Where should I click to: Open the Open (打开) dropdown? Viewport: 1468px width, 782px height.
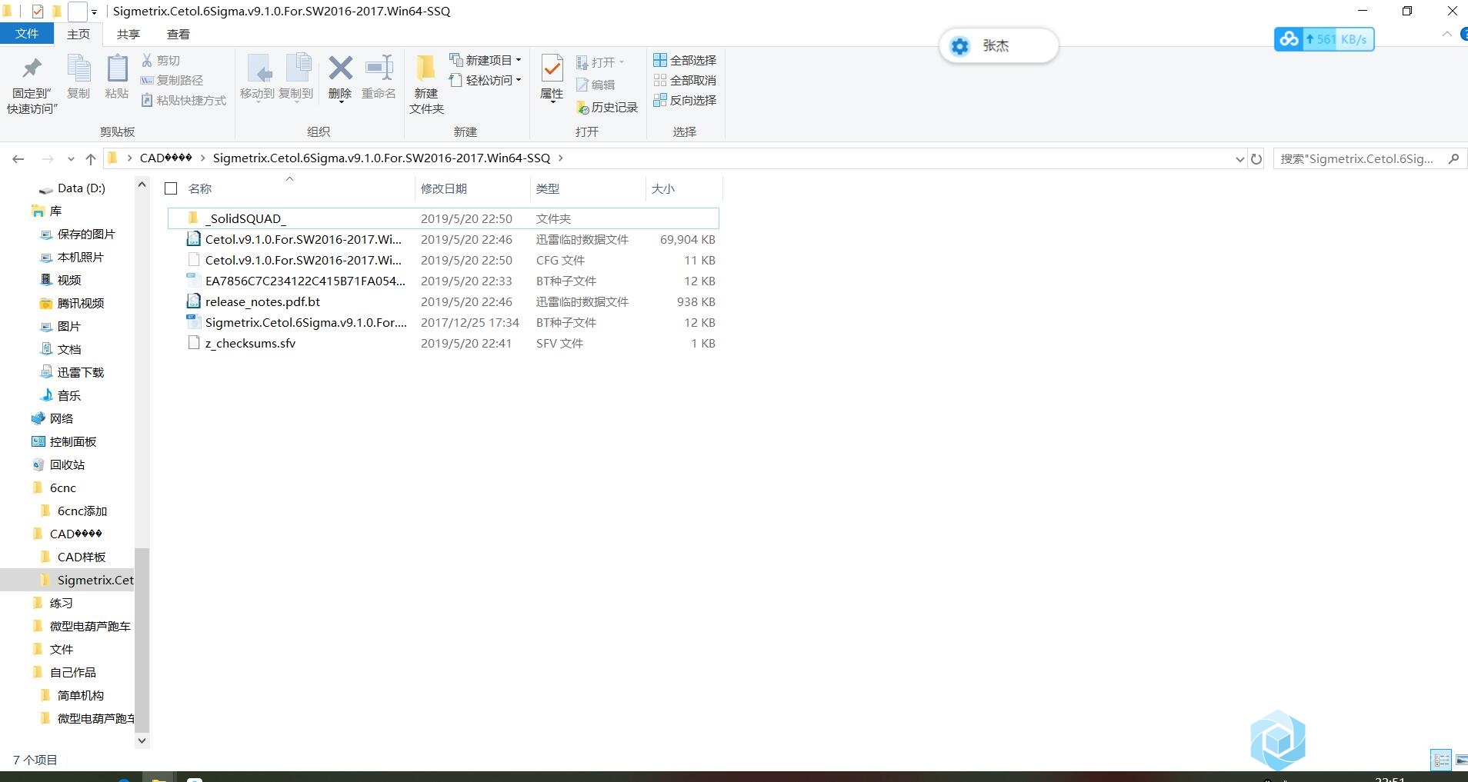pyautogui.click(x=600, y=62)
